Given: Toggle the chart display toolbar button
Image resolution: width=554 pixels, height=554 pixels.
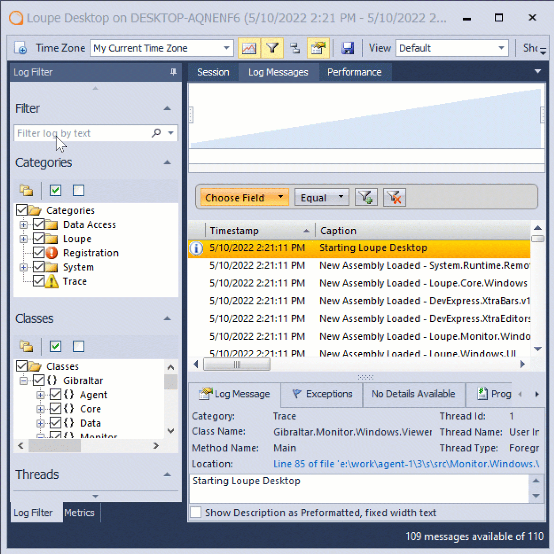Looking at the screenshot, I should pos(249,48).
